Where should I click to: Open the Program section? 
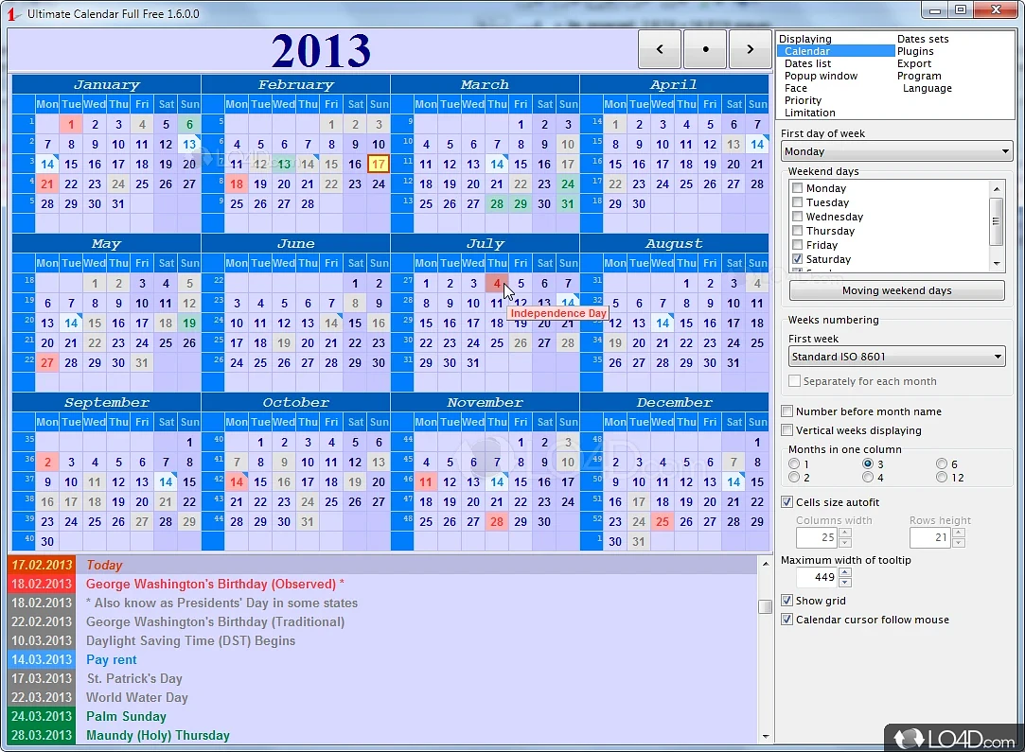(919, 76)
